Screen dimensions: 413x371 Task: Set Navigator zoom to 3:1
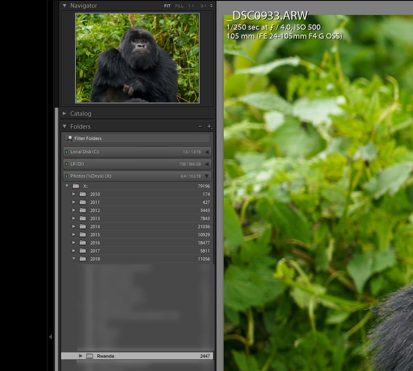point(203,6)
